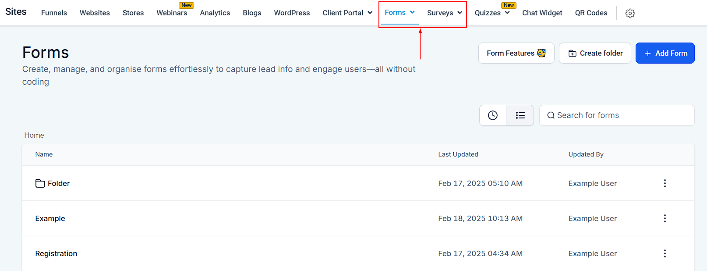Click the folder icon beside Folder
707x271 pixels.
(40, 183)
